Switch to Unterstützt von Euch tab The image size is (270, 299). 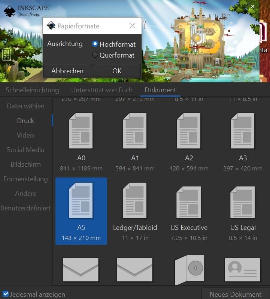coord(102,90)
